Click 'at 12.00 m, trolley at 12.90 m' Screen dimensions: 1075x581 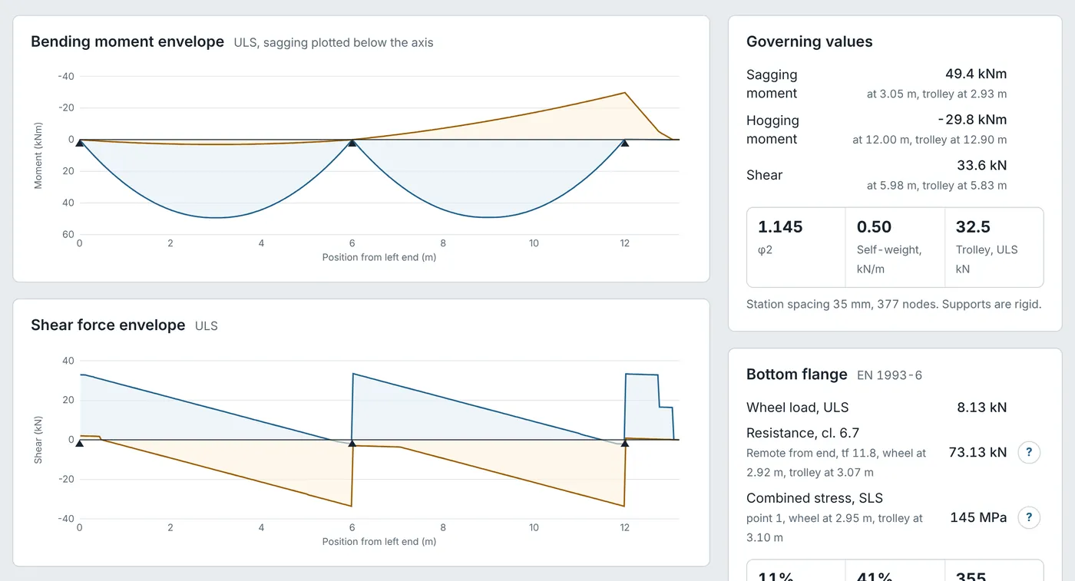coord(930,140)
